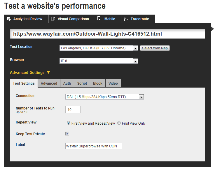Switch to the Mobile tab
Screen dimensions: 215x169
coord(108,19)
